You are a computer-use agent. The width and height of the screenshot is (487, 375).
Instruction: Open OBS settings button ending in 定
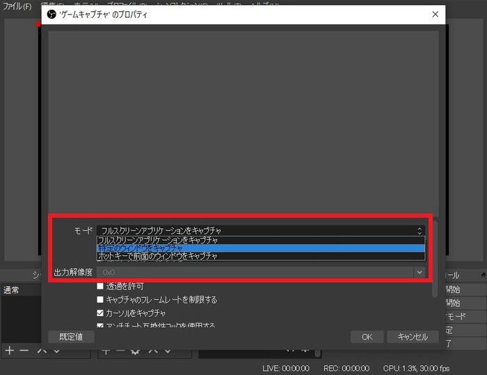coord(466,330)
